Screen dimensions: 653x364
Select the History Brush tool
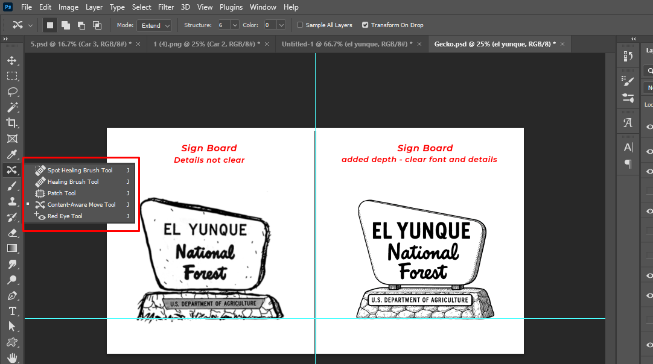[x=11, y=217]
